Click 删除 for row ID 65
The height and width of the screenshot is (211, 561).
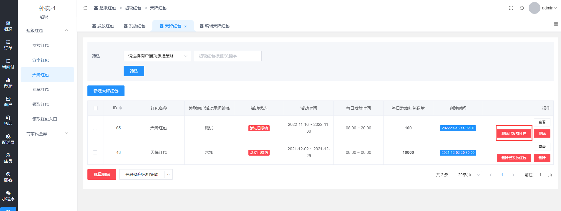(542, 133)
